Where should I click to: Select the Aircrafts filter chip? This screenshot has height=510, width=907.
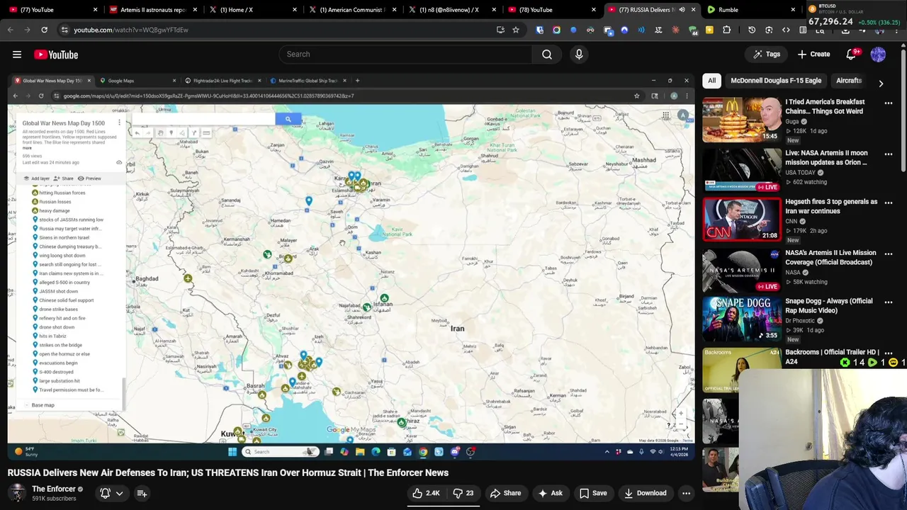pyautogui.click(x=848, y=81)
